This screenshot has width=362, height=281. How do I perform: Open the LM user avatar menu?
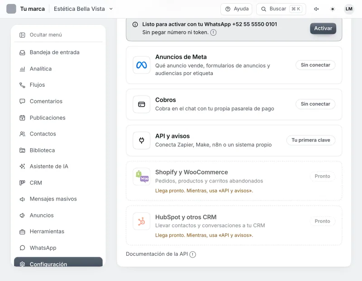click(349, 9)
